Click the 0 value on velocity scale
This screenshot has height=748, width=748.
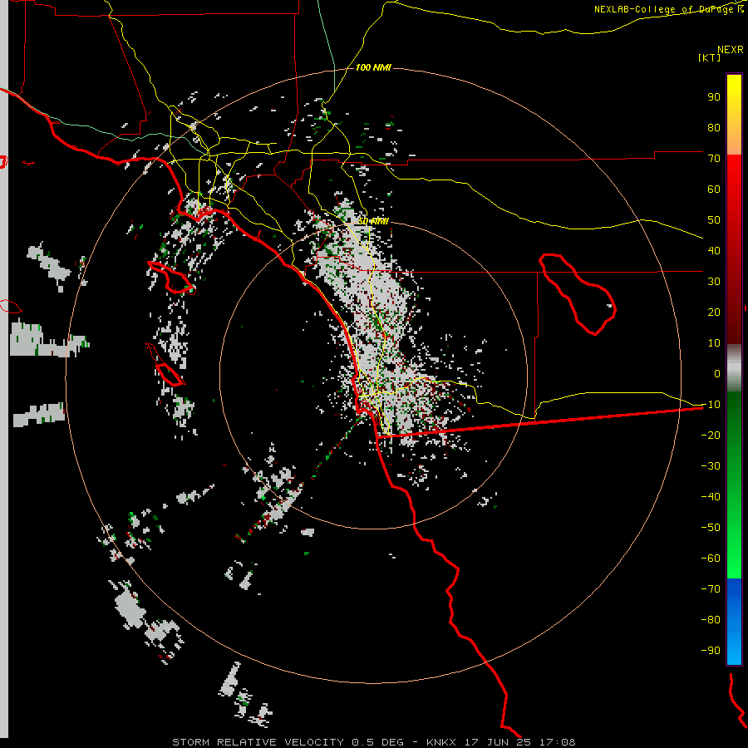[717, 373]
